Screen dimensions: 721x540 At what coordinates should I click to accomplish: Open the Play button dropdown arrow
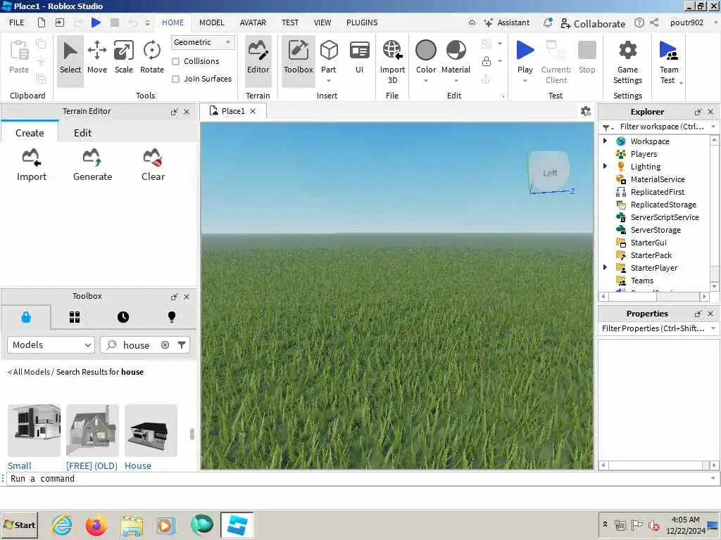(525, 81)
